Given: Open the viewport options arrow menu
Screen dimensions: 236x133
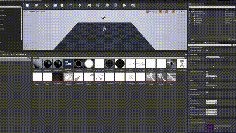Looking at the screenshot, I should [25, 11].
